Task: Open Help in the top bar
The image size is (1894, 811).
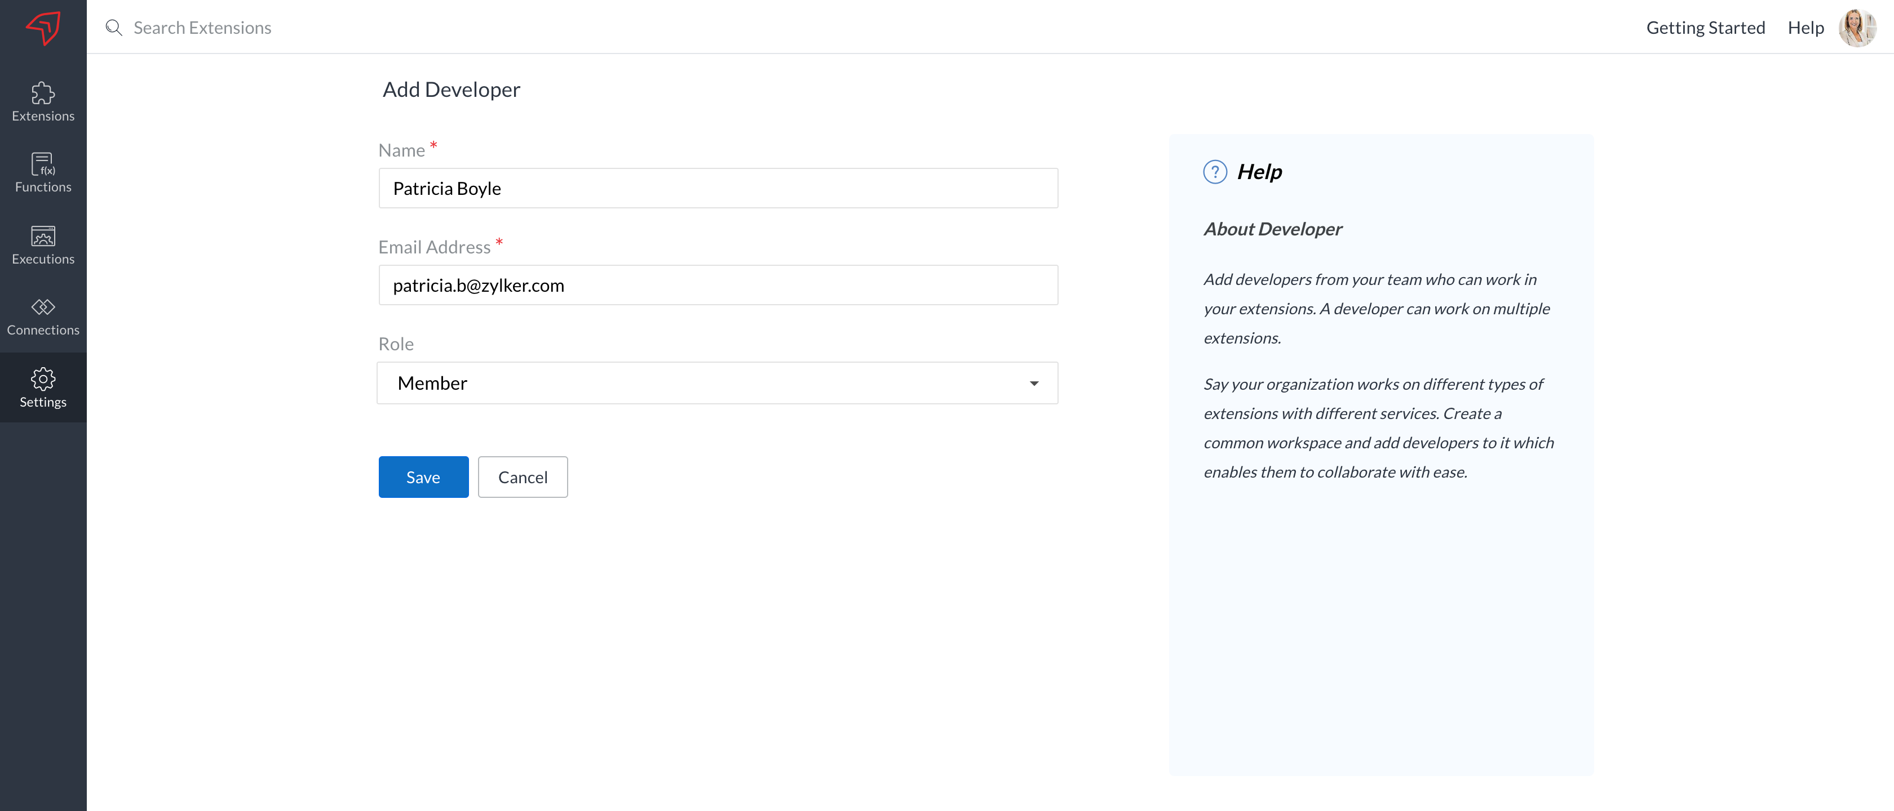Action: pyautogui.click(x=1805, y=28)
